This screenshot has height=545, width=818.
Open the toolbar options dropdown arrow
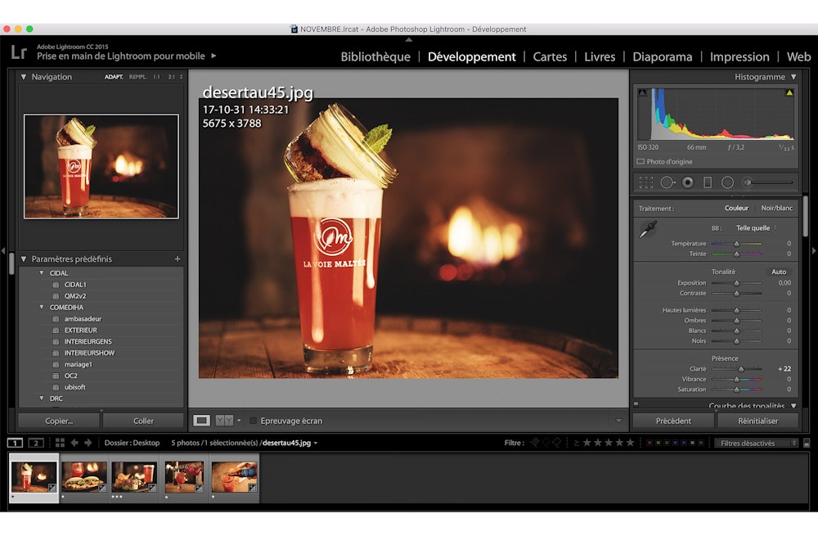618,421
